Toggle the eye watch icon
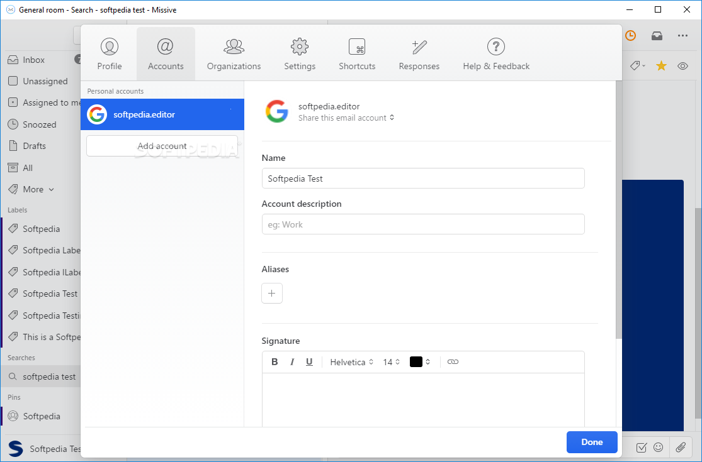The image size is (702, 462). [x=682, y=66]
